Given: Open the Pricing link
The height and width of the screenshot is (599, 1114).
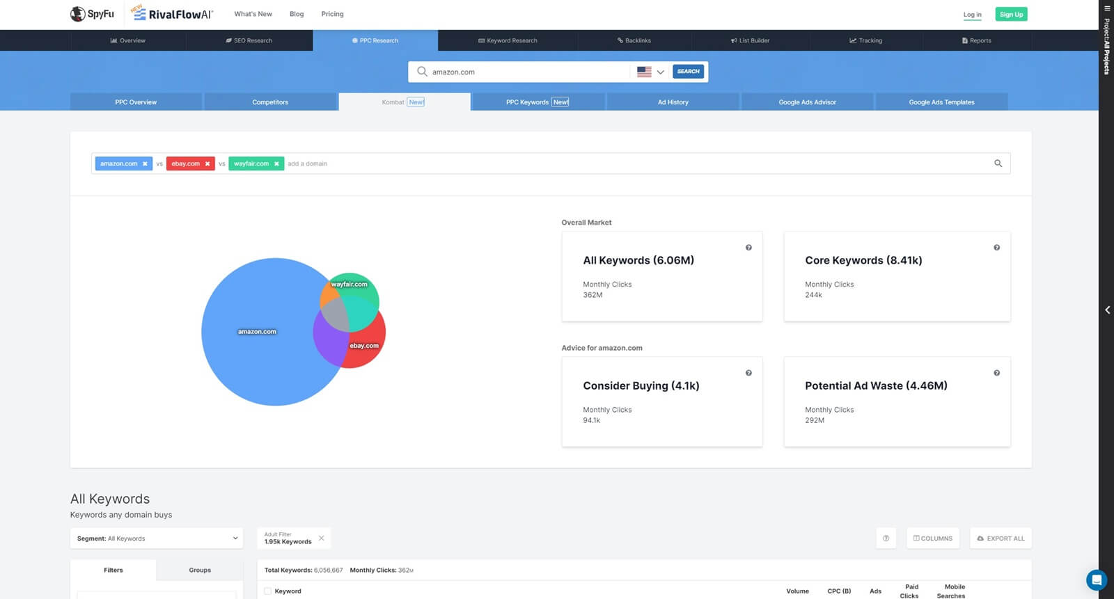Looking at the screenshot, I should point(332,14).
